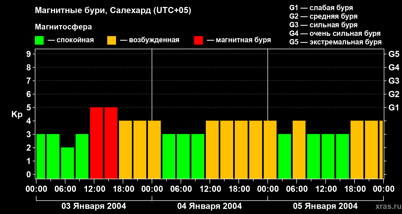Click the orange bar at 12:00 on 04 January
This screenshot has height=214, width=402.
(212, 150)
